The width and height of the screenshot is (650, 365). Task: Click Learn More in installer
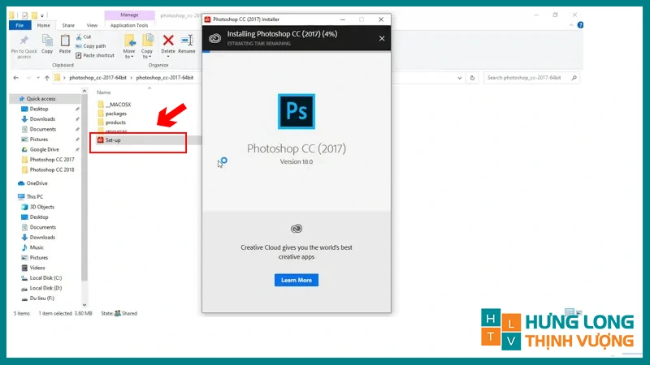coord(297,280)
